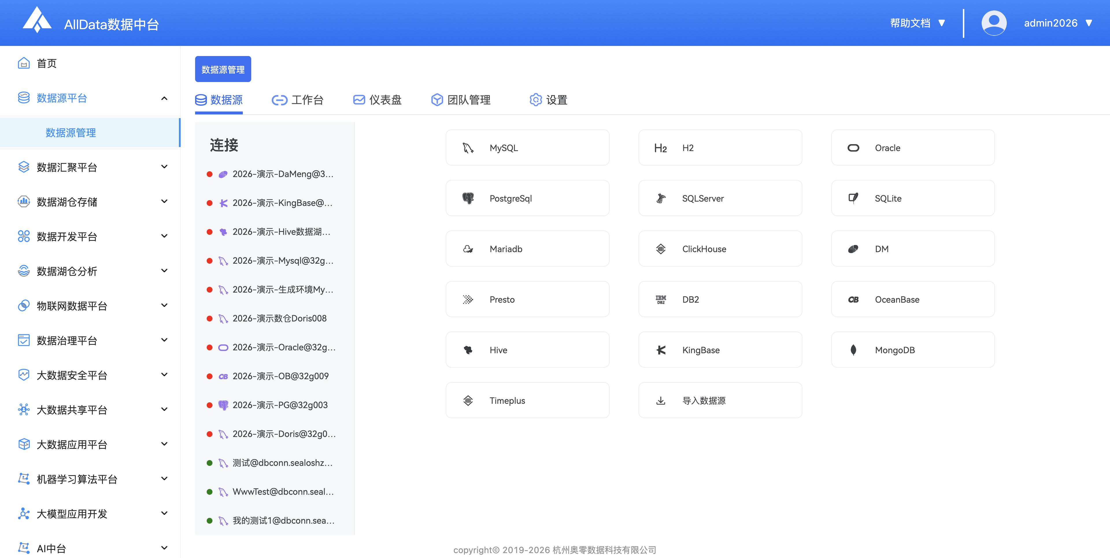Select connection 2026-演示-PG@32g003
1110x558 pixels.
(x=275, y=405)
